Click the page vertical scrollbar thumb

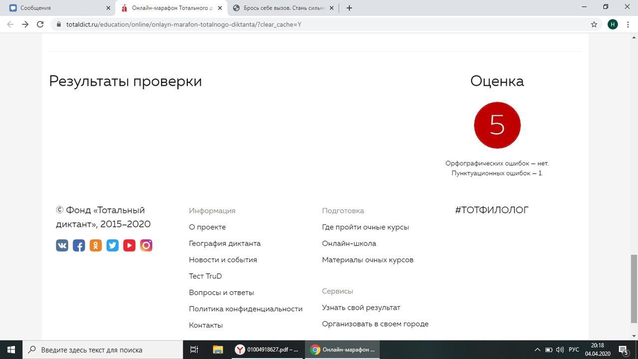point(634,288)
